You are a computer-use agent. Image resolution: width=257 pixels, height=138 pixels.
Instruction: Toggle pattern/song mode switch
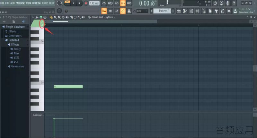(x=67, y=3)
